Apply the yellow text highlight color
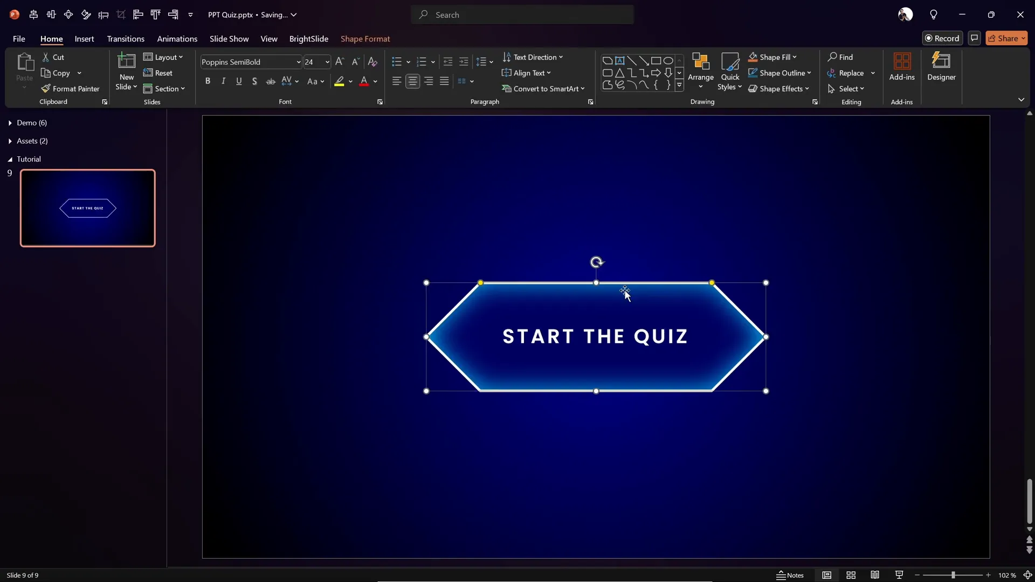 [339, 81]
